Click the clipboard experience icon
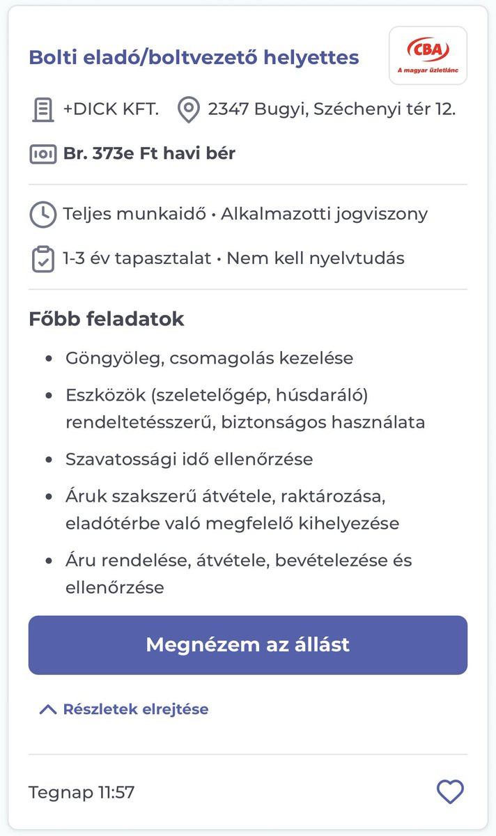 [42, 259]
